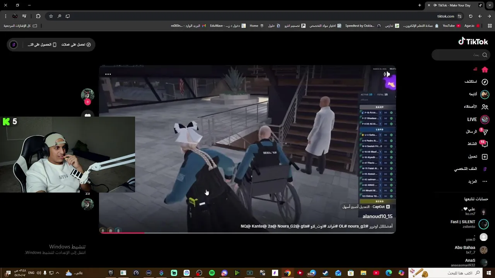Expand the browser tab search dropdown arrow
Image resolution: width=495 pixels, height=278 pixels.
pyautogui.click(x=490, y=5)
